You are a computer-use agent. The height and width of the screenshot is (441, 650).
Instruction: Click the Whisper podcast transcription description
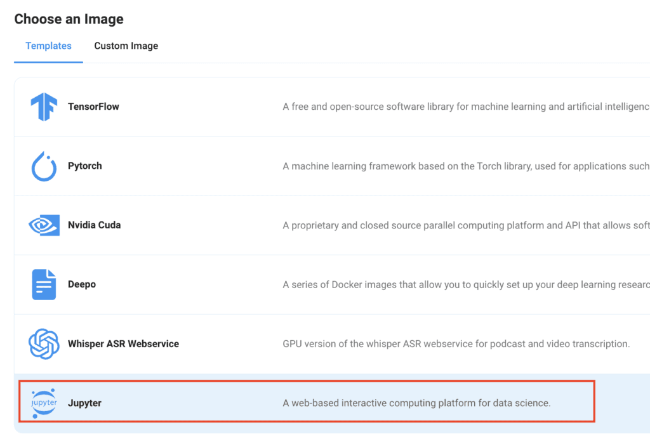456,343
